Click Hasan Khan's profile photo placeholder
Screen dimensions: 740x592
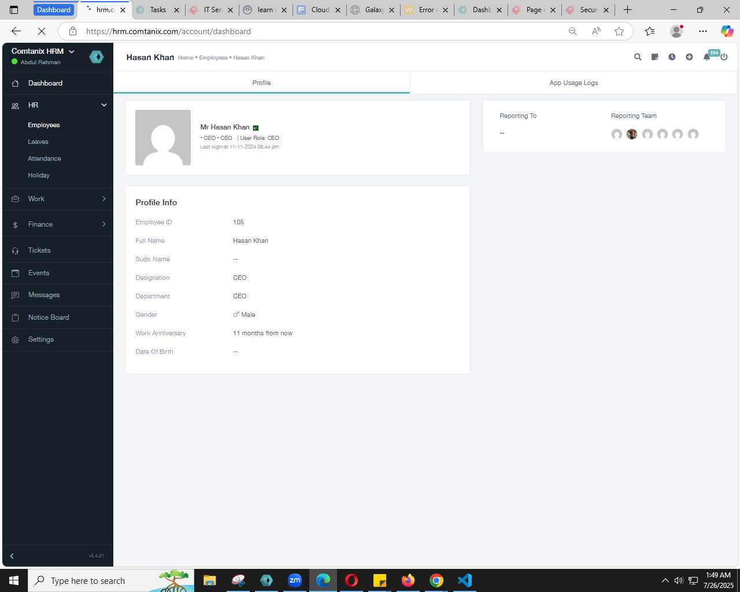(x=163, y=138)
